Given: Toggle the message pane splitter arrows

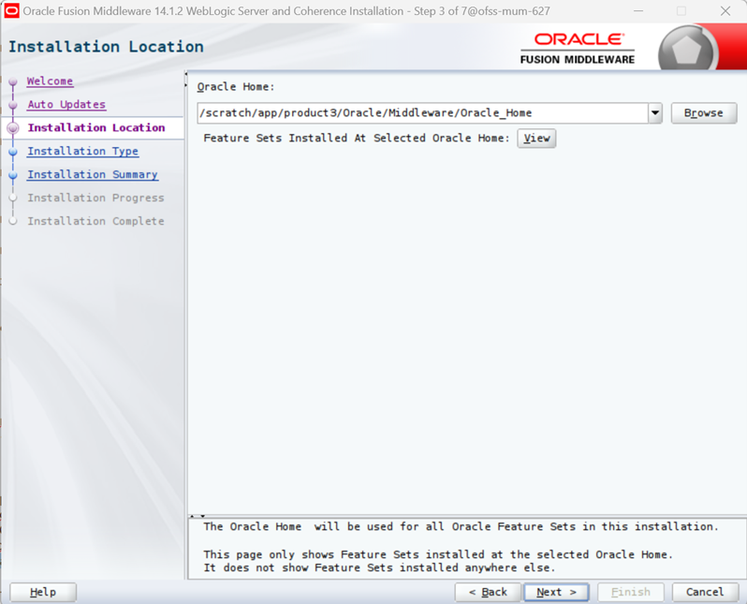Looking at the screenshot, I should [198, 515].
